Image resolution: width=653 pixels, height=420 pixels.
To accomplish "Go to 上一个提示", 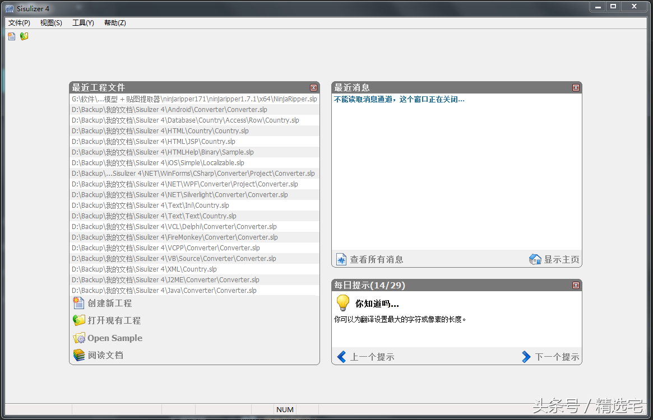I will [x=372, y=357].
